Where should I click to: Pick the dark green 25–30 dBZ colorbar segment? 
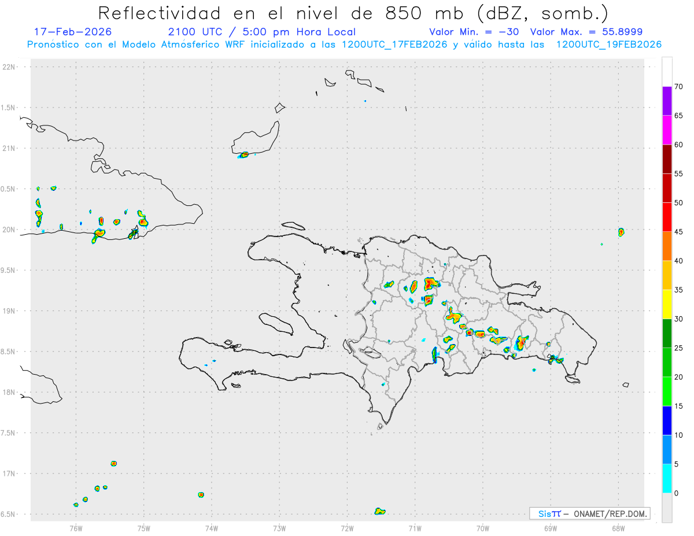667,333
